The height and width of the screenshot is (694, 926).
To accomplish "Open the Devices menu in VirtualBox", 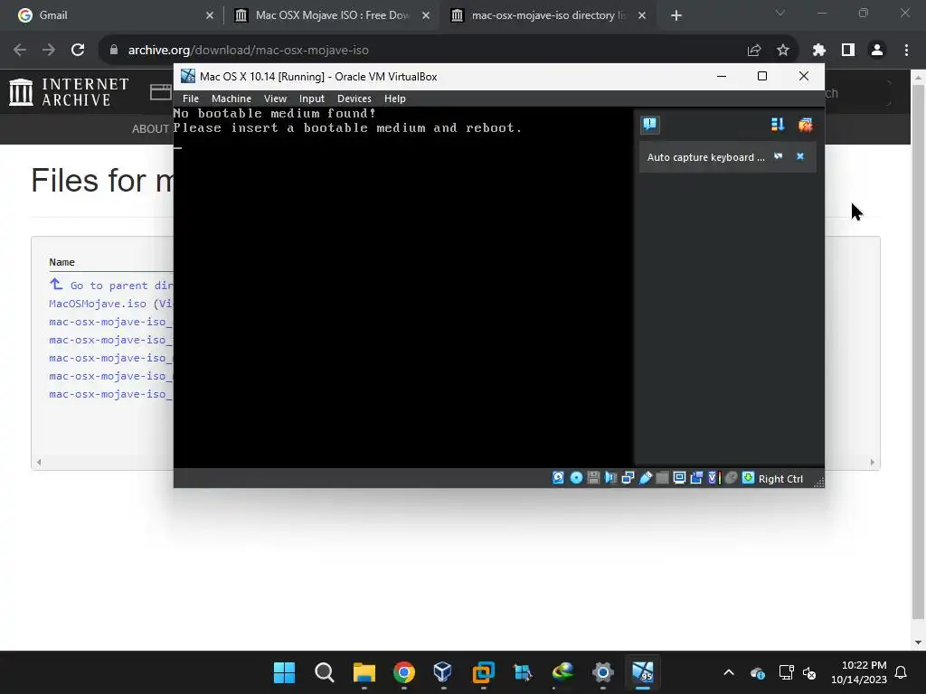I will [x=354, y=98].
